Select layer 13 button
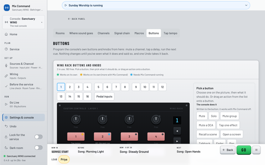The height and width of the screenshot is (165, 265). (61, 97)
